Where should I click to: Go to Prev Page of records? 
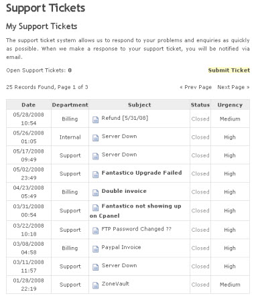196,87
